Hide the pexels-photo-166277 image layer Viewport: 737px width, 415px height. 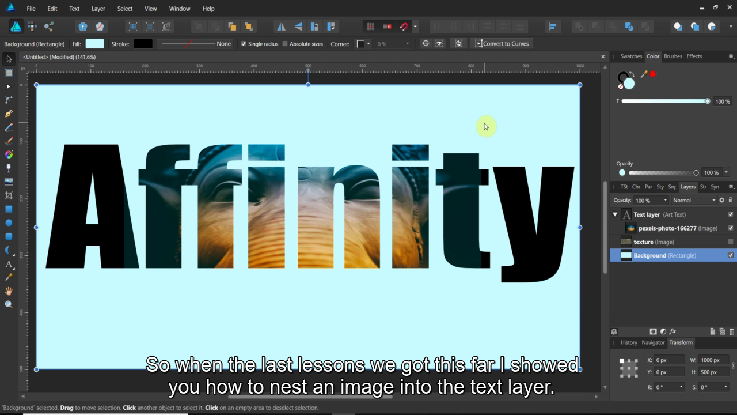click(x=731, y=228)
